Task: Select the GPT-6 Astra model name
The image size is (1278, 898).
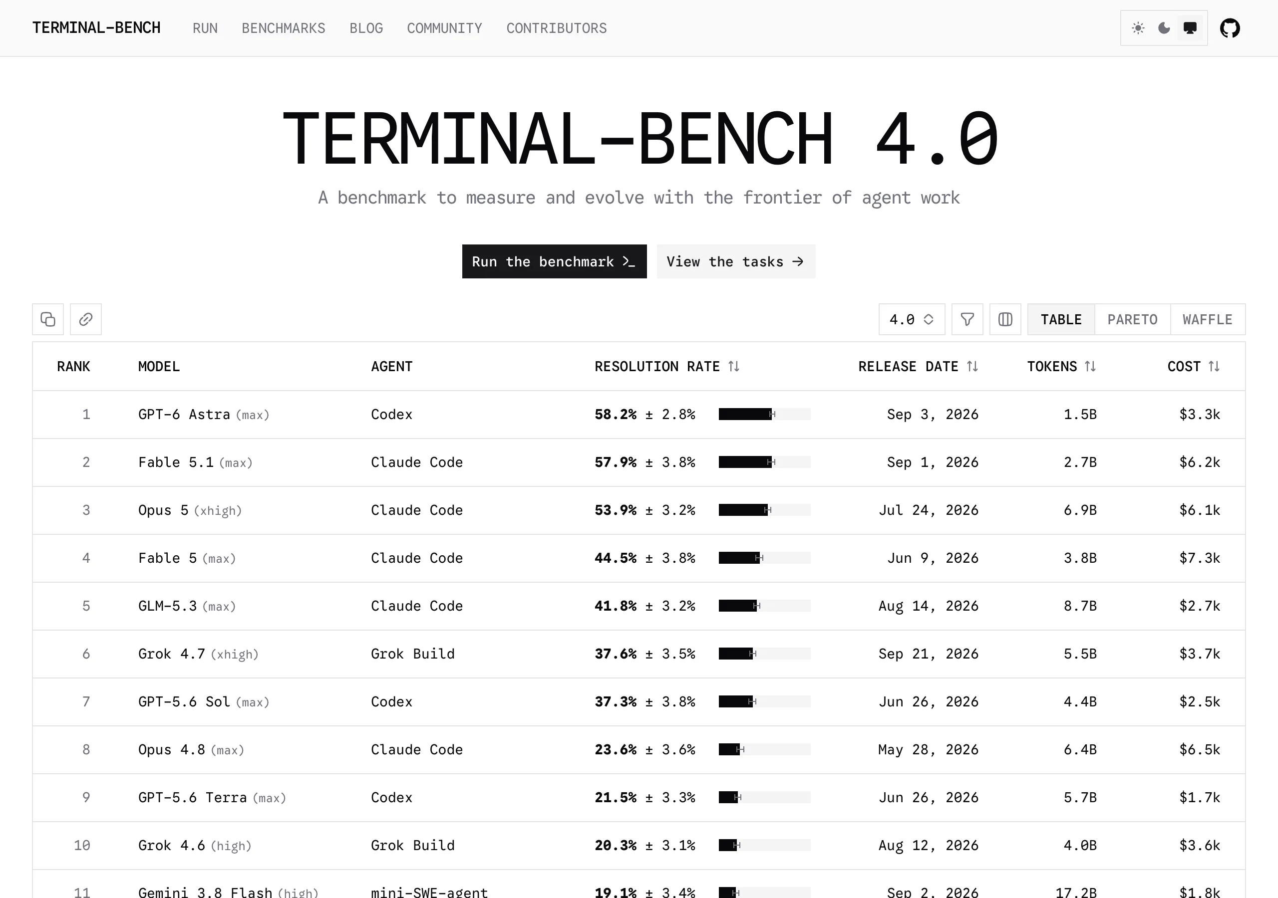Action: pyautogui.click(x=184, y=415)
